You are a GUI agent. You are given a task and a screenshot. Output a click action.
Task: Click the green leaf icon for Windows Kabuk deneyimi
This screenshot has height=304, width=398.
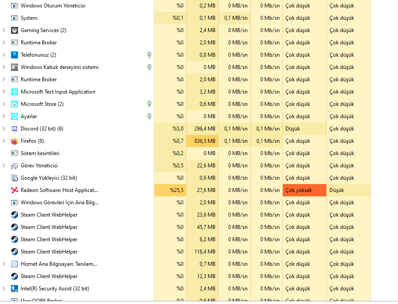point(149,67)
